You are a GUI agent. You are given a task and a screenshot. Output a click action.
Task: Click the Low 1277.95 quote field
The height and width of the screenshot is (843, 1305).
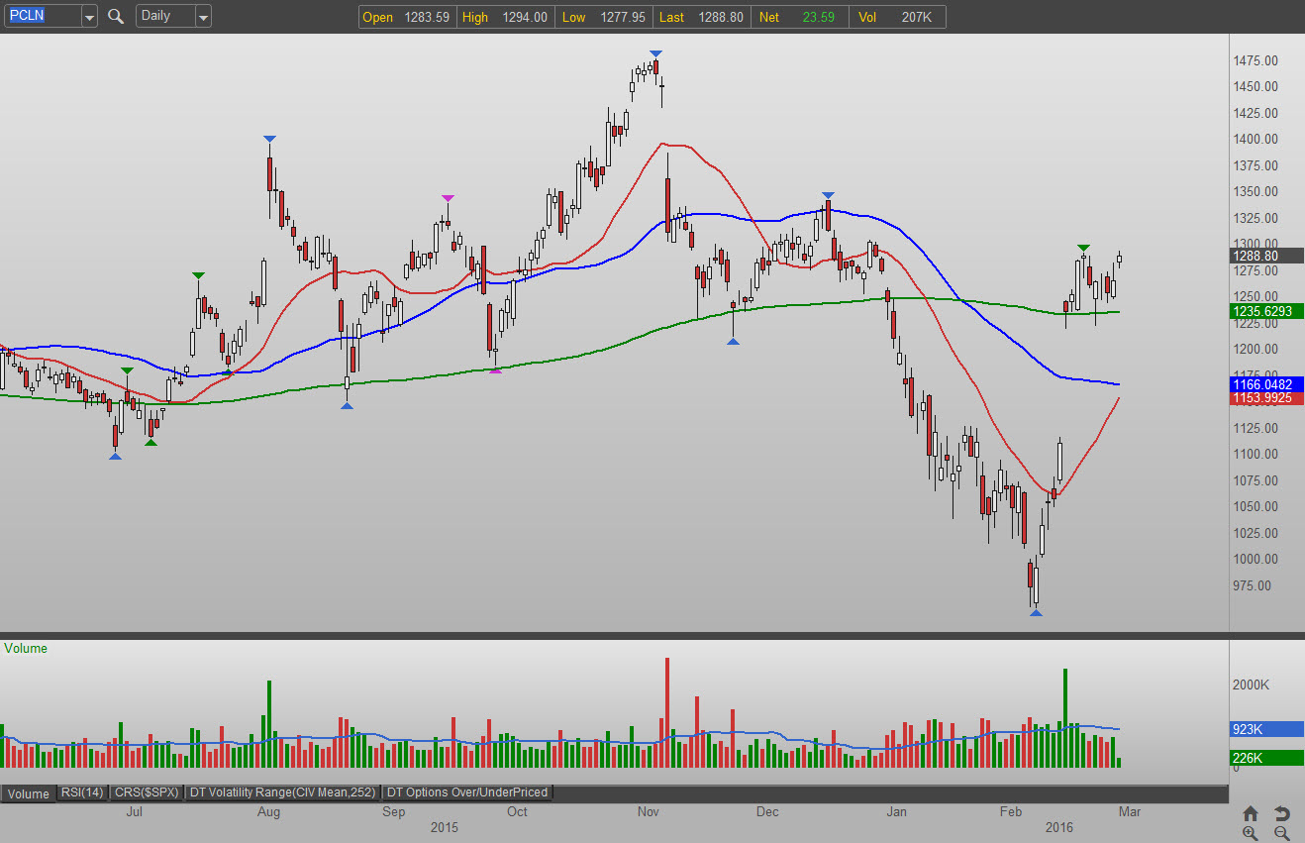603,17
